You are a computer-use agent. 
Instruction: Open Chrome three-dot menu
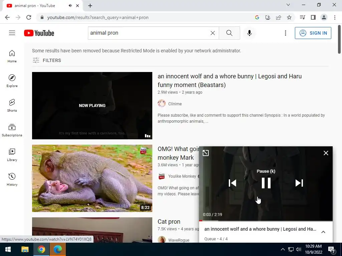point(335,17)
